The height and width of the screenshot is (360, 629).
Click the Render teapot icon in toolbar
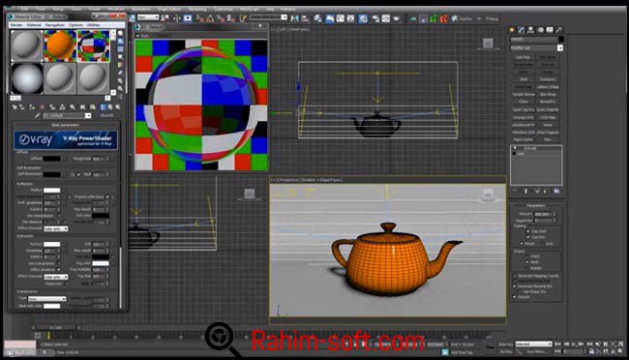click(x=397, y=18)
